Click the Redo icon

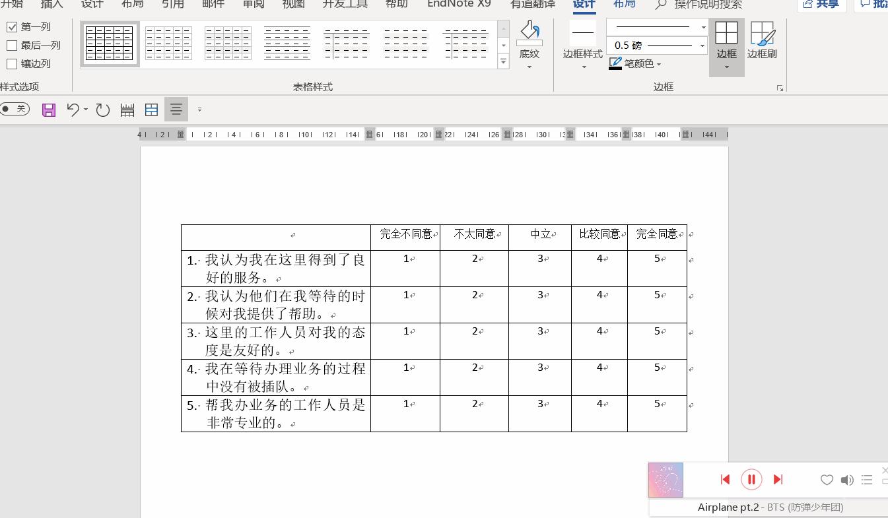[x=102, y=109]
